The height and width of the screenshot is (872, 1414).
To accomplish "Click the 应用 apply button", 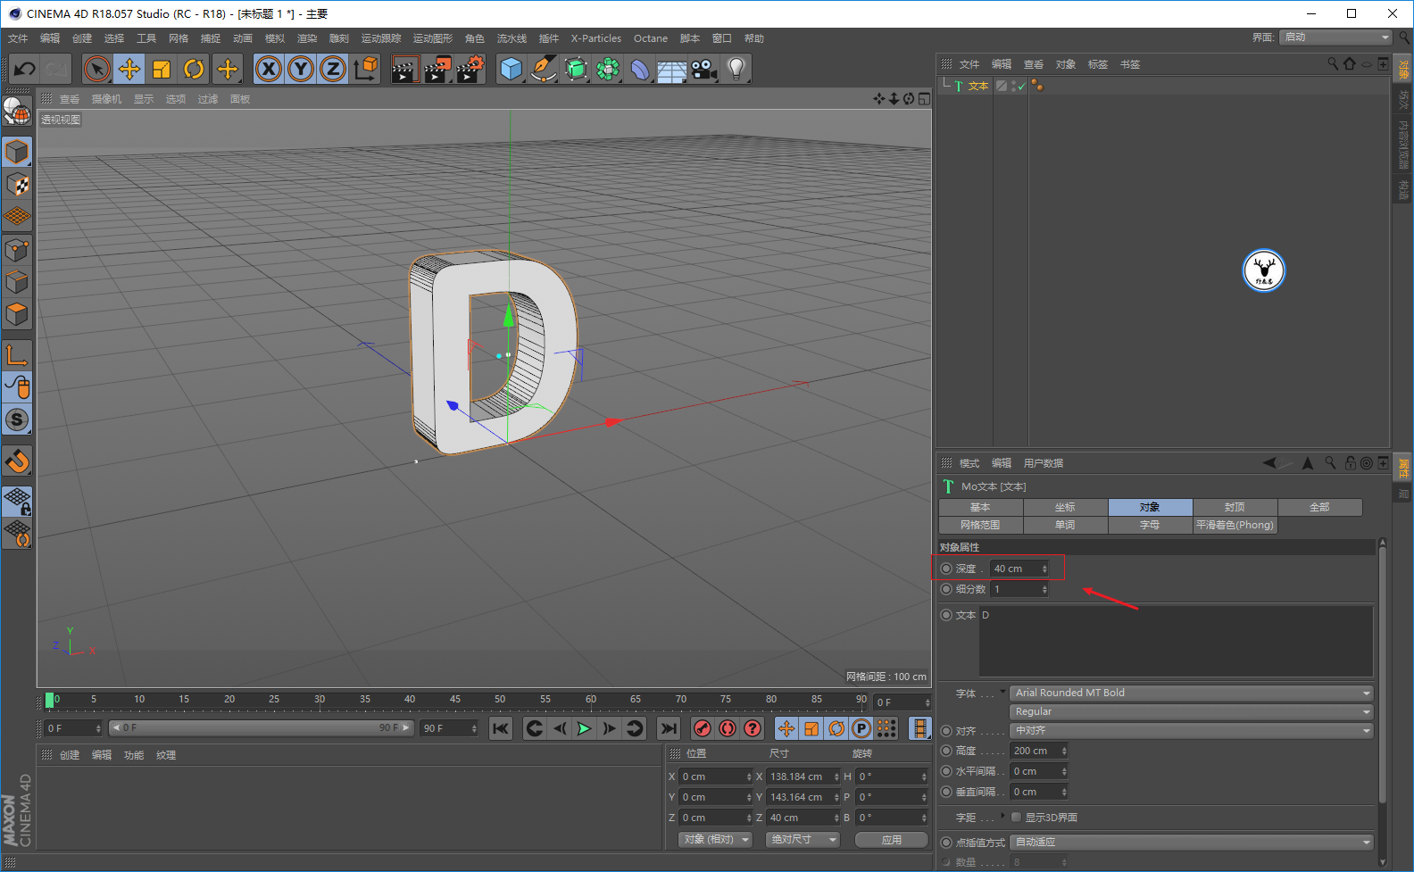I will (892, 840).
